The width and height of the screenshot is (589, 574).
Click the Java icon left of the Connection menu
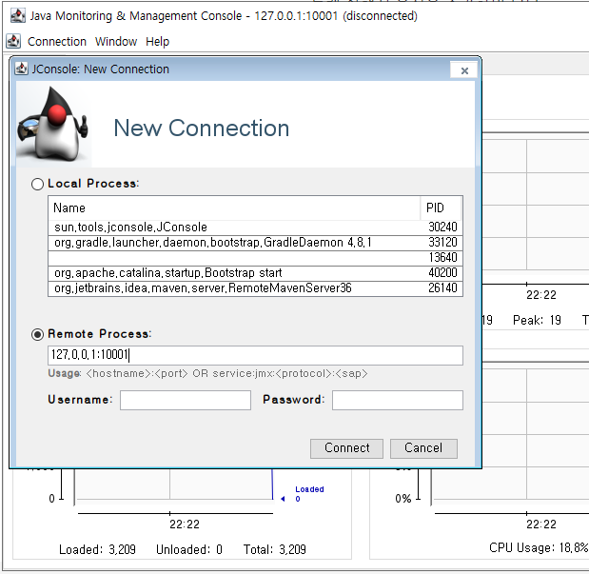pos(13,41)
